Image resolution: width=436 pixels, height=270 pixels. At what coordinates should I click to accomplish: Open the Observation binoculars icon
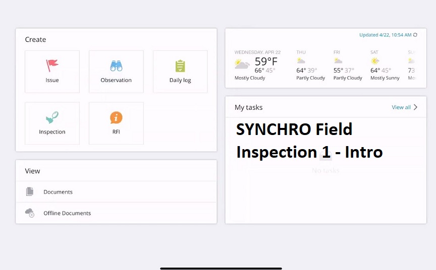tap(116, 66)
